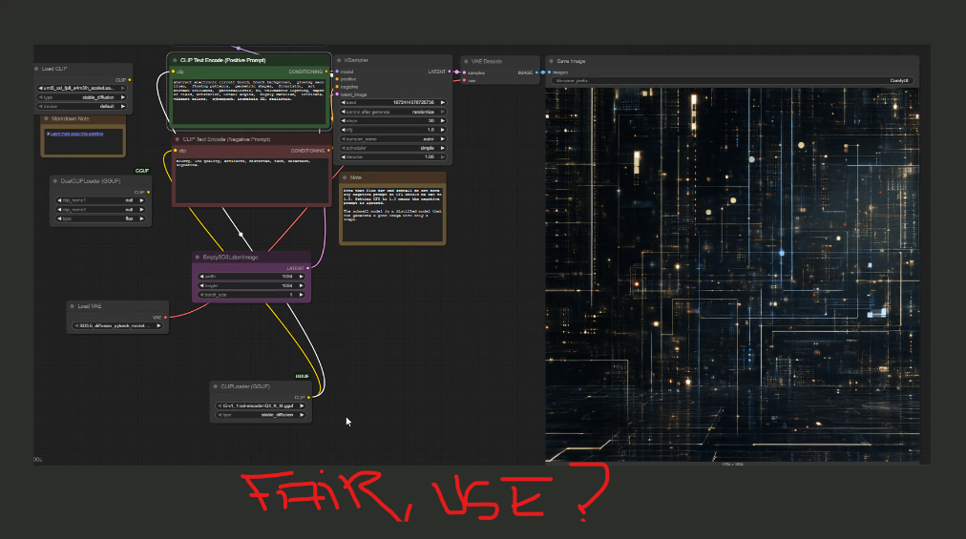
Task: Click LATENT output port on EmptySD3LatentImage
Action: pos(308,268)
